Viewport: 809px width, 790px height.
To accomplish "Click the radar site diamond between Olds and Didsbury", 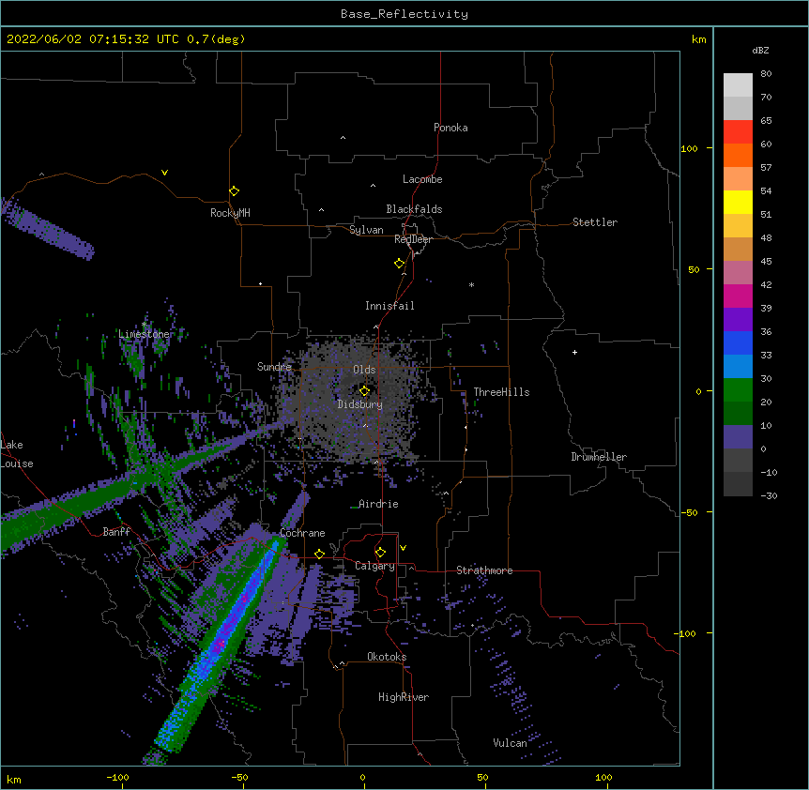I will coord(364,391).
